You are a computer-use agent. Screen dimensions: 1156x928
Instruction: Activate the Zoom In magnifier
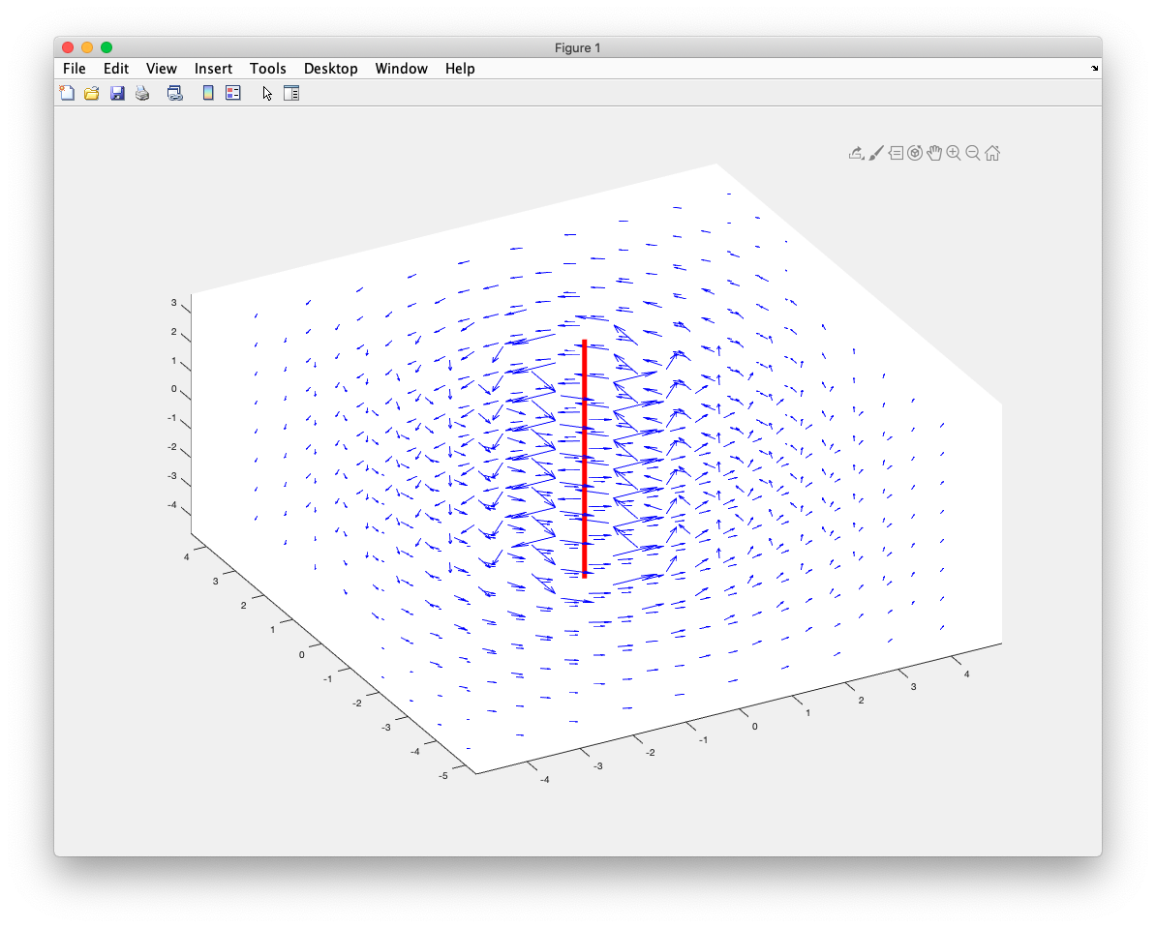click(954, 153)
